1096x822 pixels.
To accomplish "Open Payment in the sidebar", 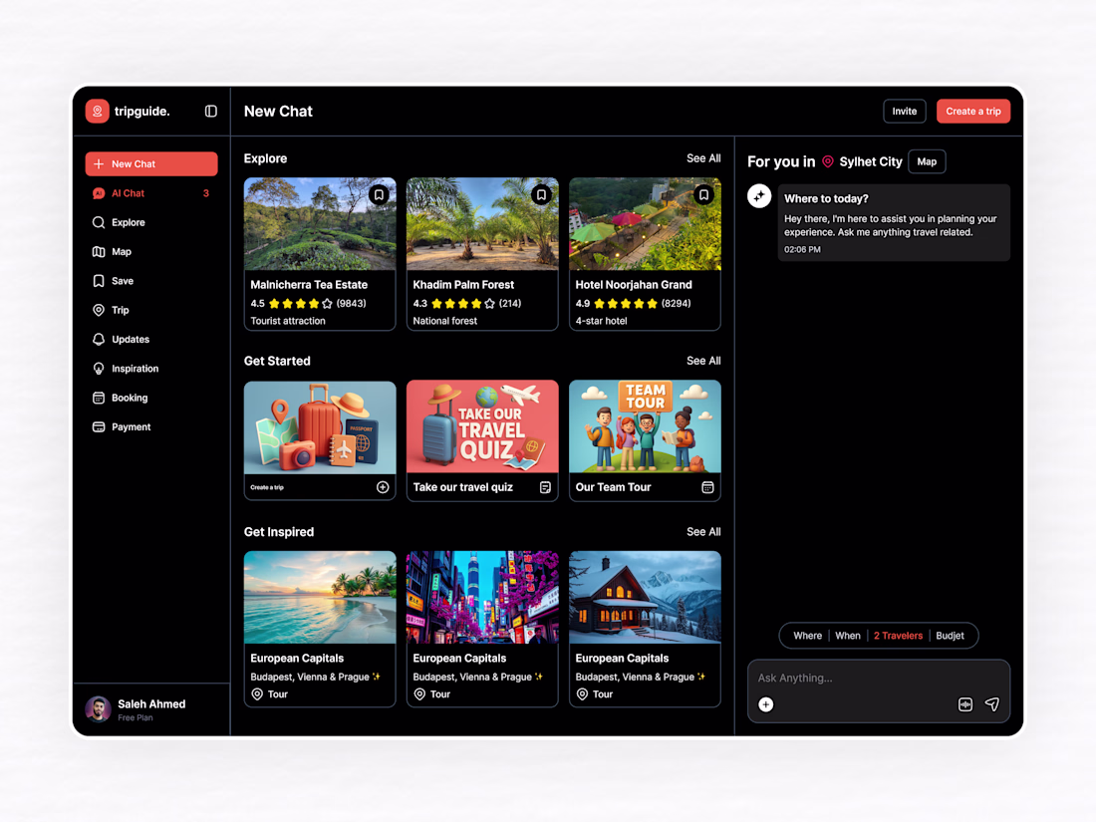I will 151,427.
